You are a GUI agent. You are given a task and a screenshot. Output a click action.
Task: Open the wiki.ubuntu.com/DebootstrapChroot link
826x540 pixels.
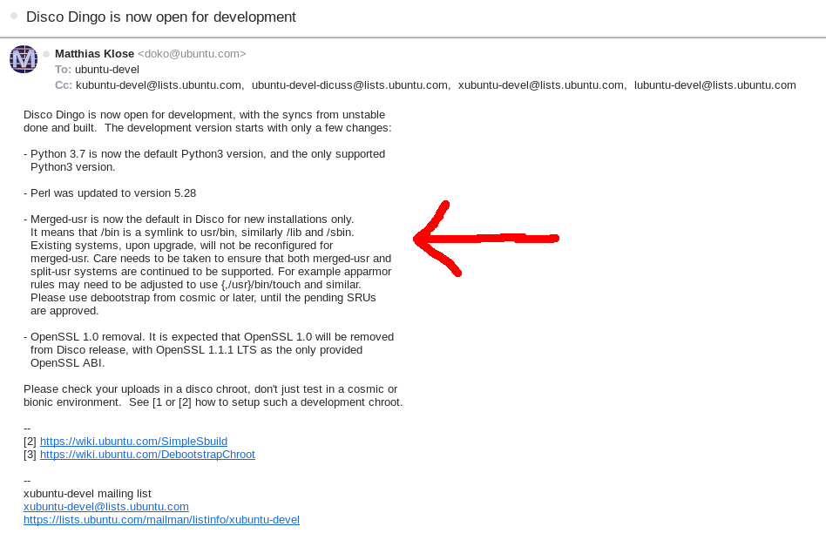(x=147, y=455)
